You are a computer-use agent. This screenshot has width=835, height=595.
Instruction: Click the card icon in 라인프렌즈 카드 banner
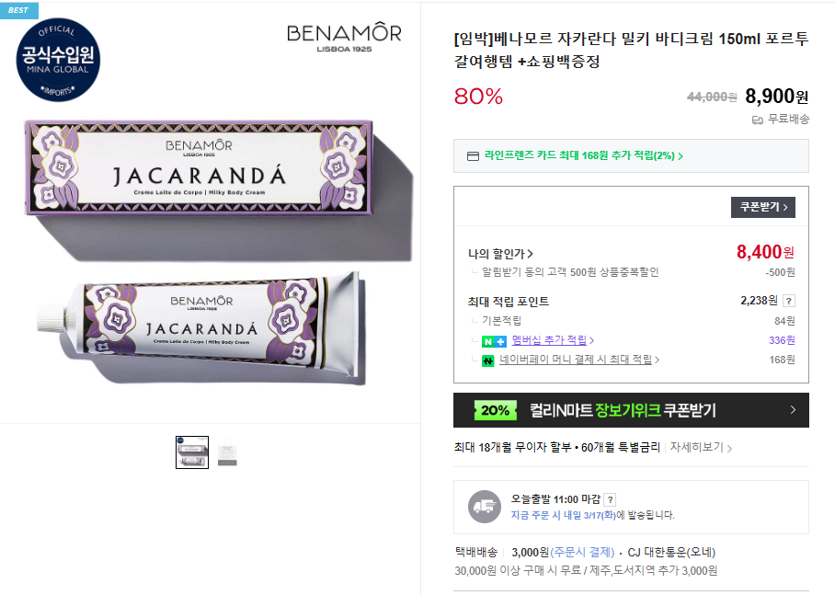(473, 156)
